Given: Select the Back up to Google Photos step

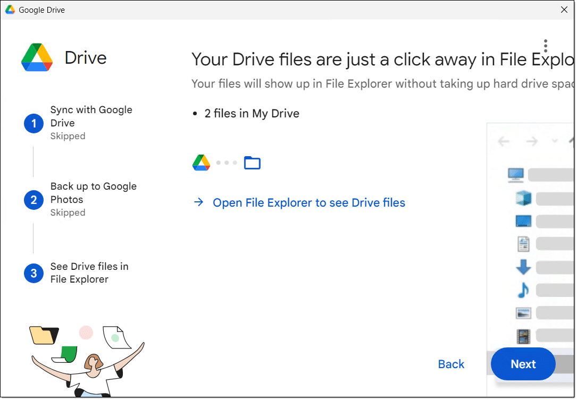Looking at the screenshot, I should [93, 193].
